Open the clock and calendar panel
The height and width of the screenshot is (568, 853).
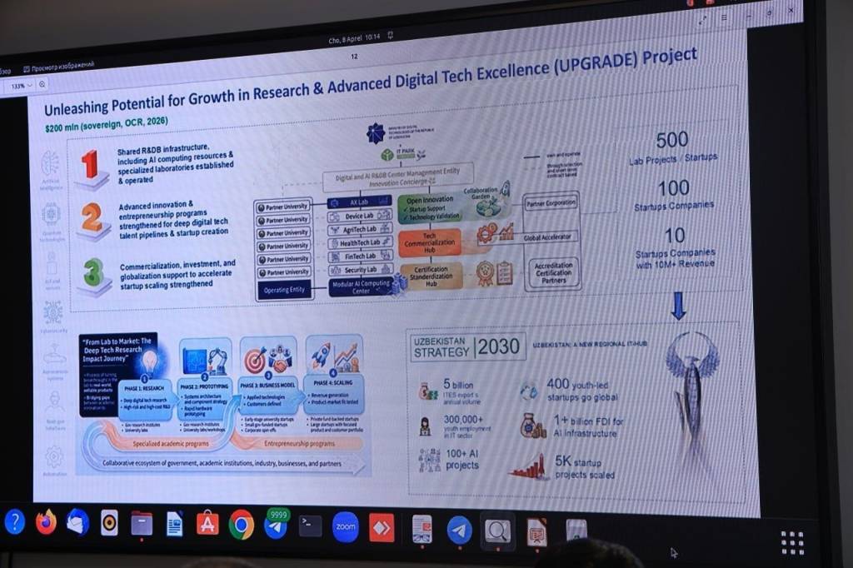[356, 37]
